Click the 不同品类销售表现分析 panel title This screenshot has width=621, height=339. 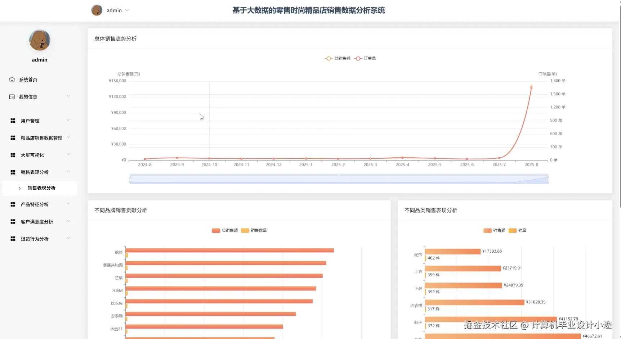(431, 210)
